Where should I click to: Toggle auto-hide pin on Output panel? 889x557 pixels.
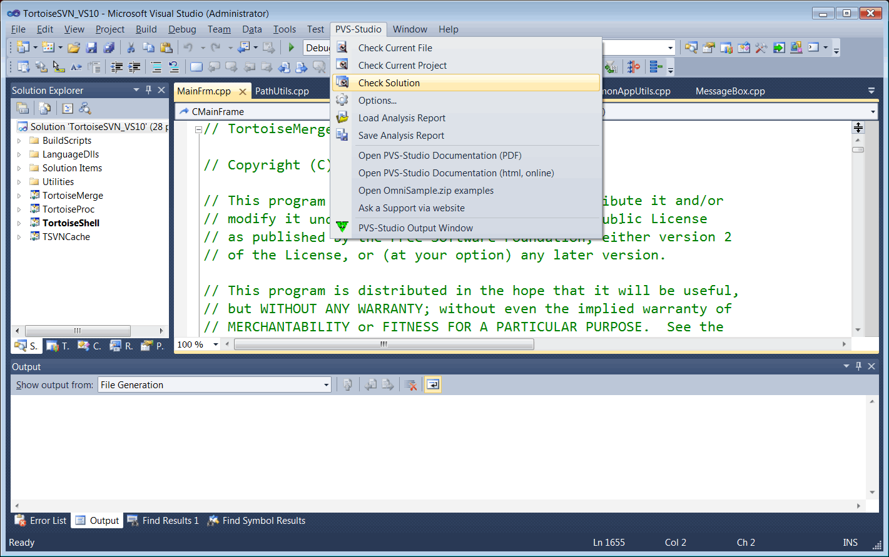(858, 366)
